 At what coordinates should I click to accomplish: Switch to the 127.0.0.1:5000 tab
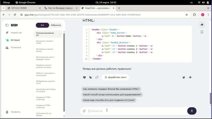click(x=24, y=8)
